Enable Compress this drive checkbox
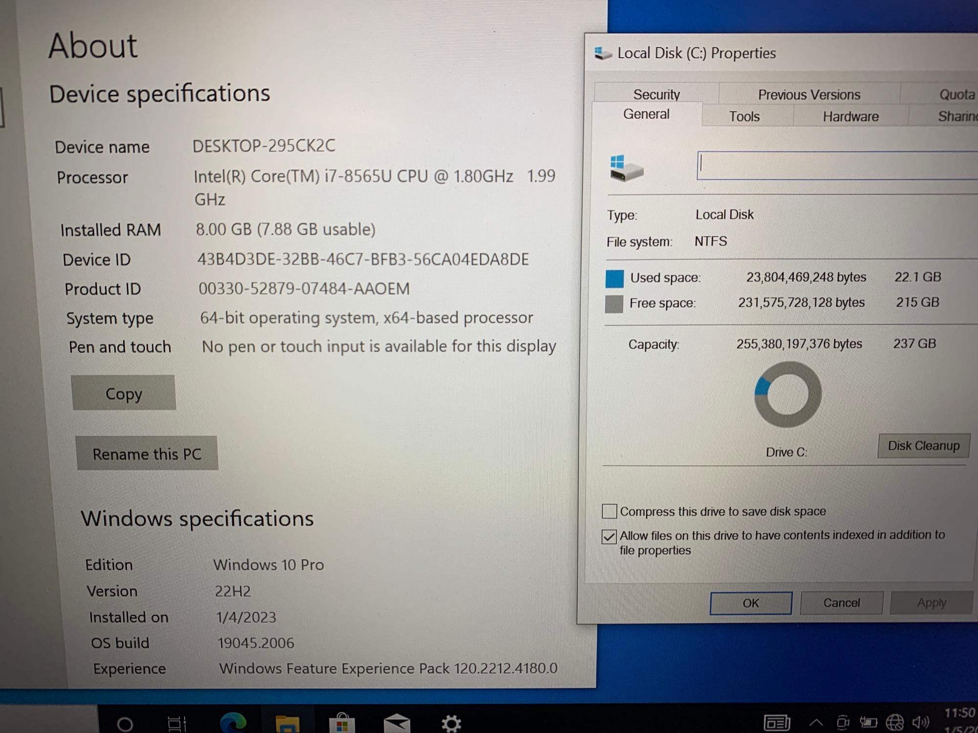Viewport: 978px width, 733px height. pos(609,511)
